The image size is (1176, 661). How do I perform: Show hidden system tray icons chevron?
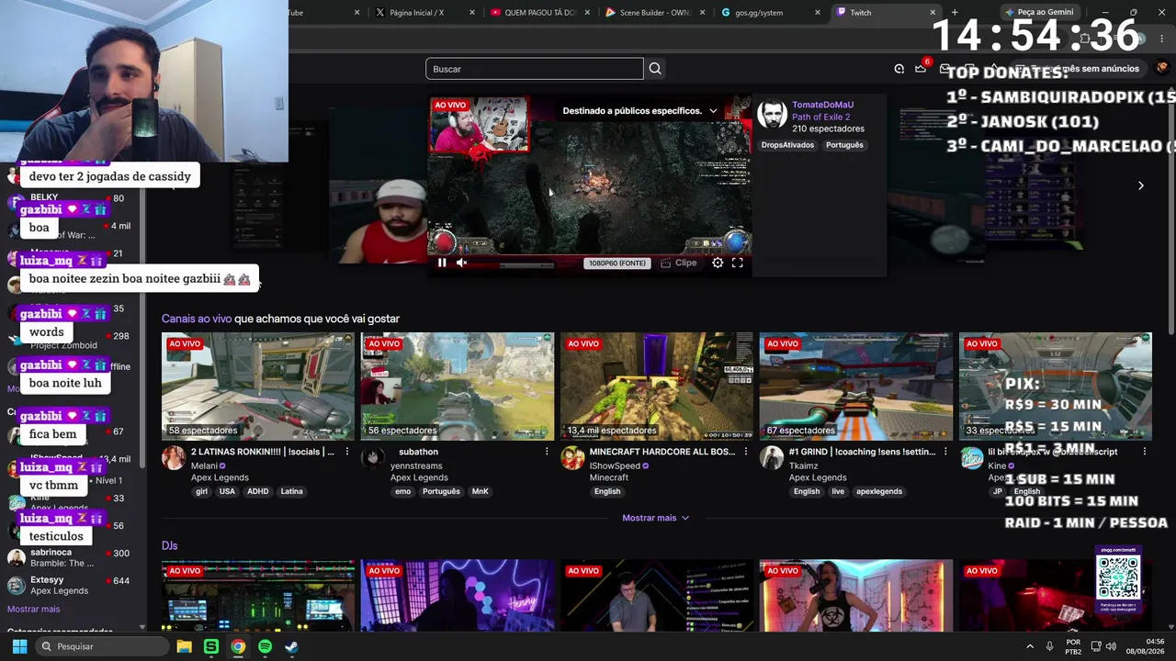[1029, 646]
